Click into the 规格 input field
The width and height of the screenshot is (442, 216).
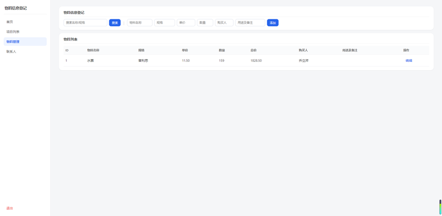point(165,23)
